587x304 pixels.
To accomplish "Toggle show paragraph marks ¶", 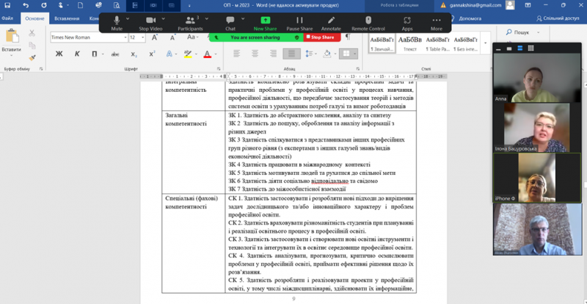I will click(348, 37).
